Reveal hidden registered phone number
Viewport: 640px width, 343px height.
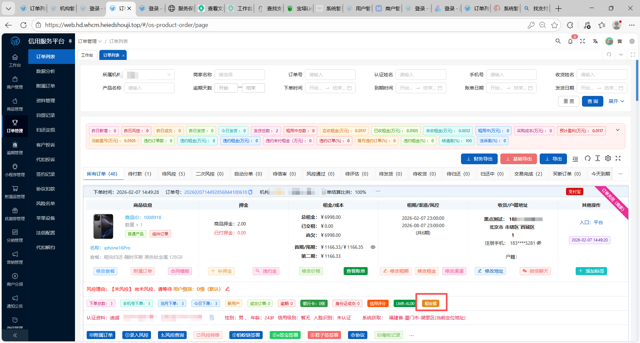(539, 243)
